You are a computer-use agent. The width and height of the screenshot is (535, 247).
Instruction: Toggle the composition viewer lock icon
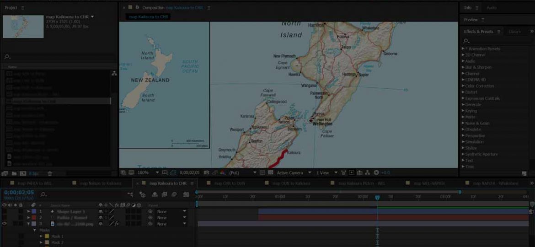(x=137, y=7)
